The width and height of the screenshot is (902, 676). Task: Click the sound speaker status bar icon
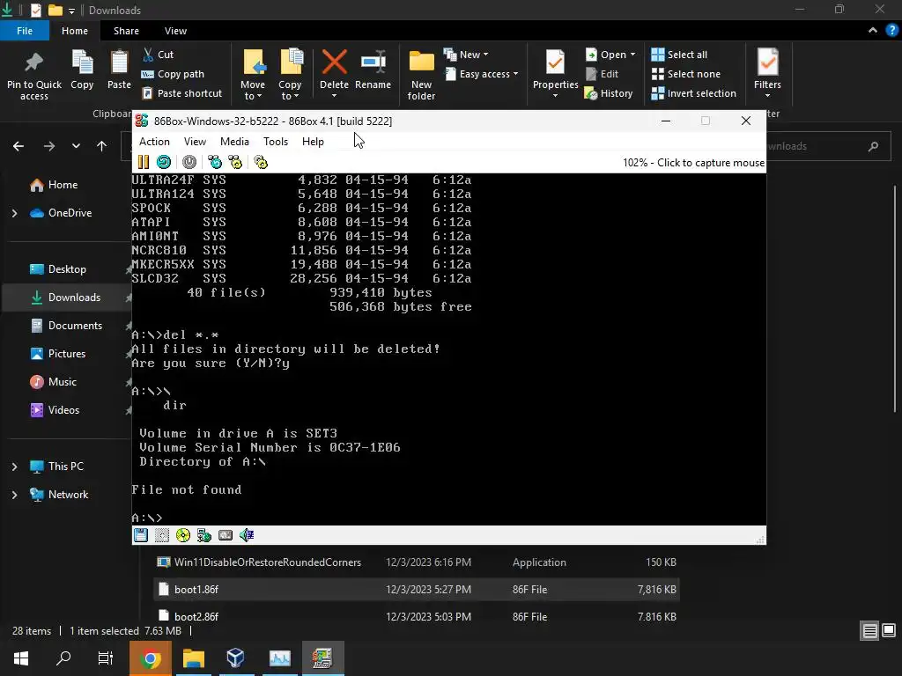tap(247, 535)
